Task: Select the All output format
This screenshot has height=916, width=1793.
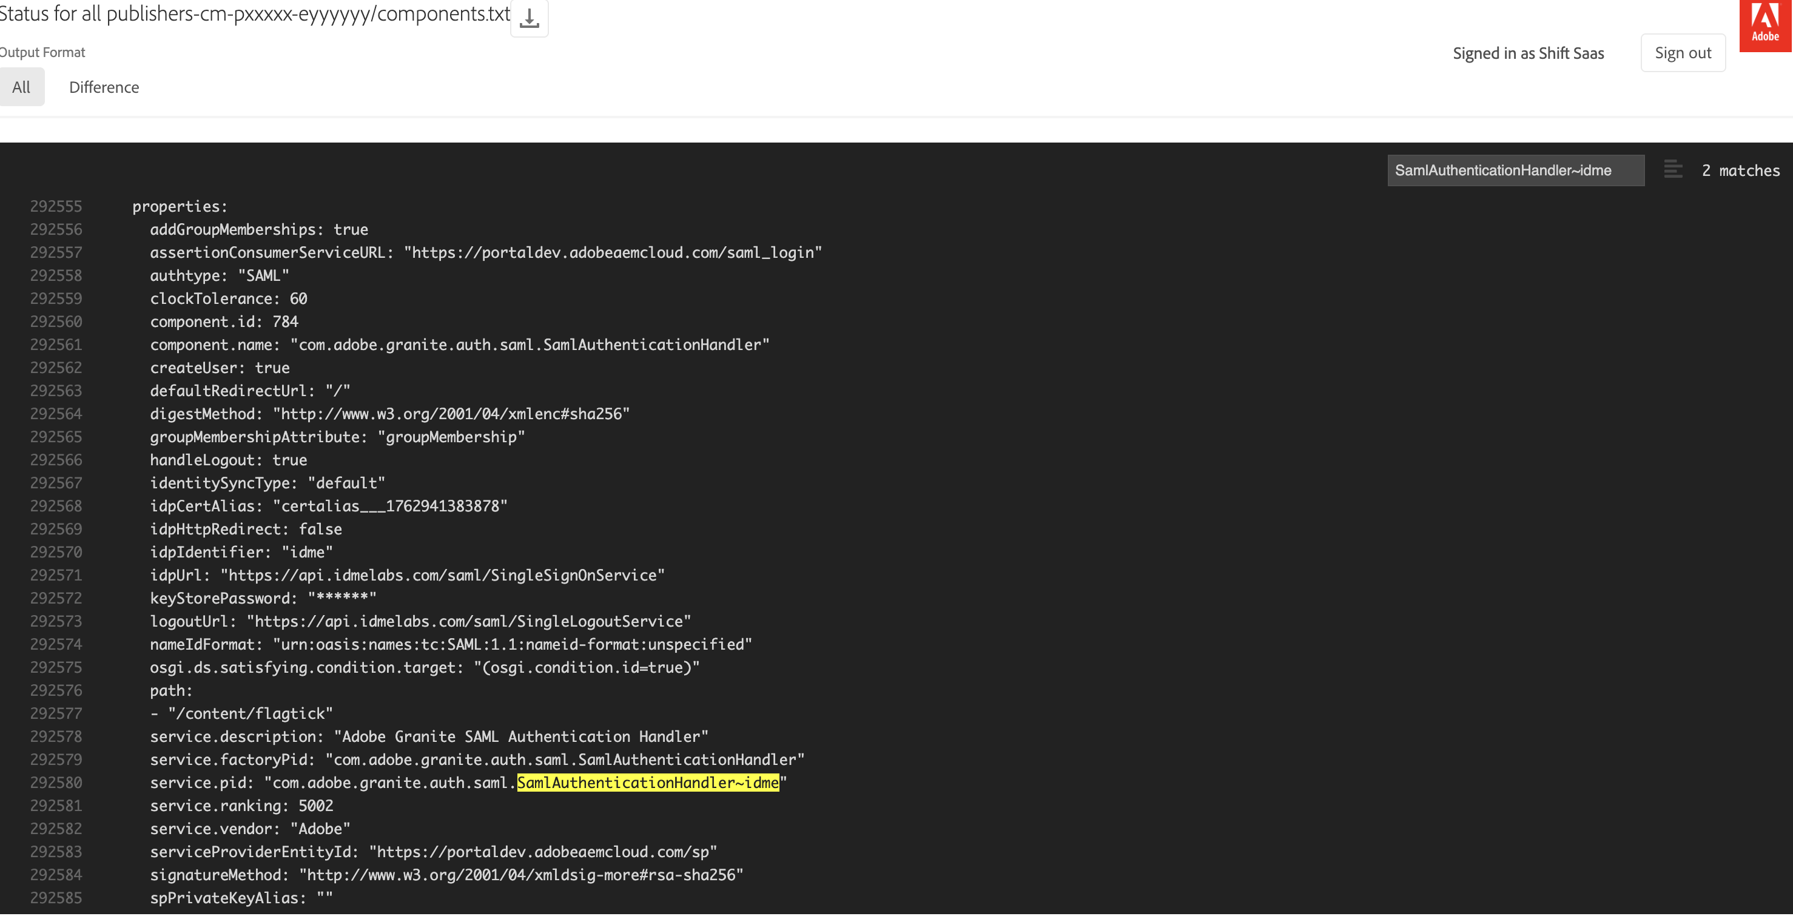Action: (x=21, y=87)
